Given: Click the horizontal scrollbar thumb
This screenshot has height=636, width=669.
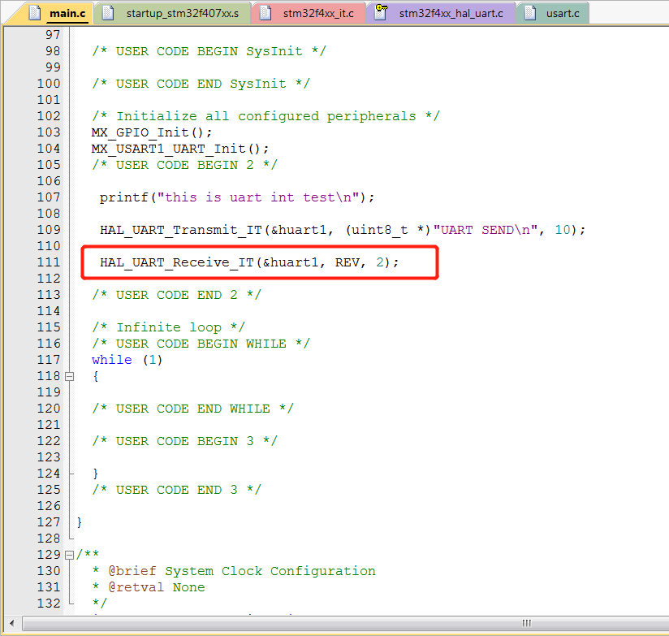Looking at the screenshot, I should pyautogui.click(x=346, y=623).
